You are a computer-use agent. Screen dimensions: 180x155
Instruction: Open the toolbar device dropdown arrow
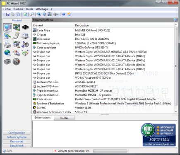point(58,14)
